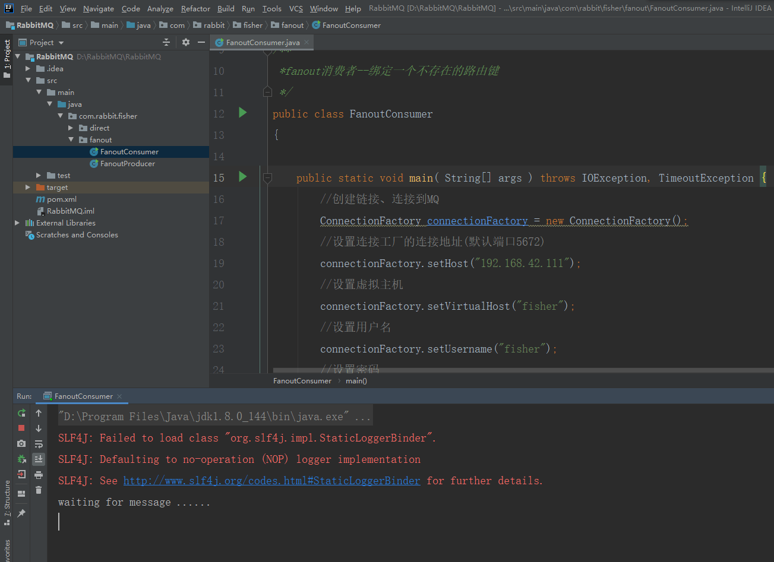Rerun FanoutConsumer with the green rerun icon
Viewport: 774px width, 562px height.
tap(21, 412)
